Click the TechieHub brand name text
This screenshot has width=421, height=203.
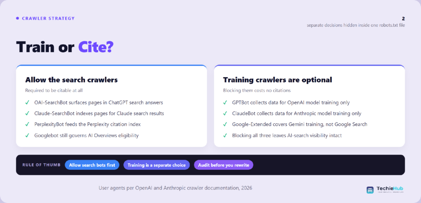(391, 188)
